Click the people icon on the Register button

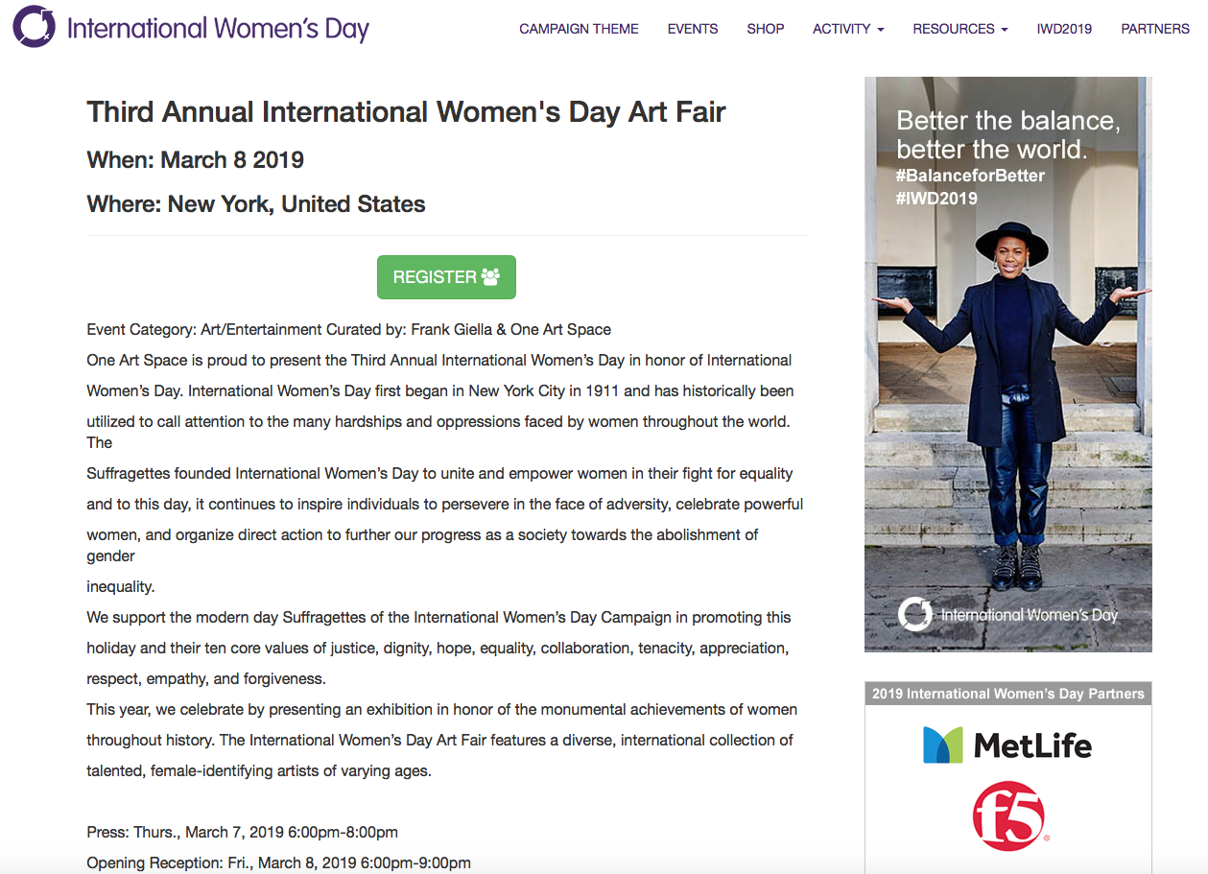490,277
